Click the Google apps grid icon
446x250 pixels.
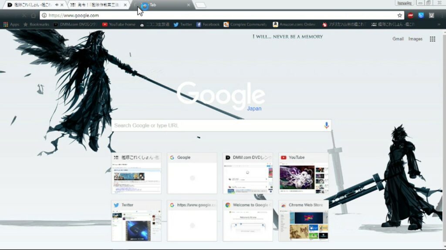[432, 39]
